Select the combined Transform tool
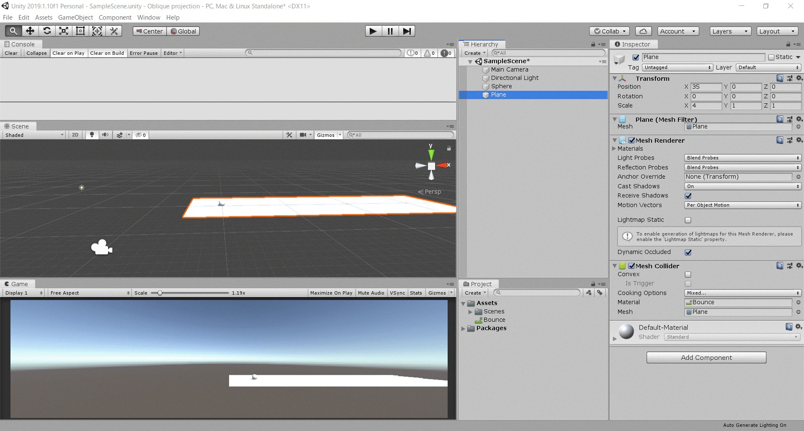The width and height of the screenshot is (804, 431). (x=97, y=31)
